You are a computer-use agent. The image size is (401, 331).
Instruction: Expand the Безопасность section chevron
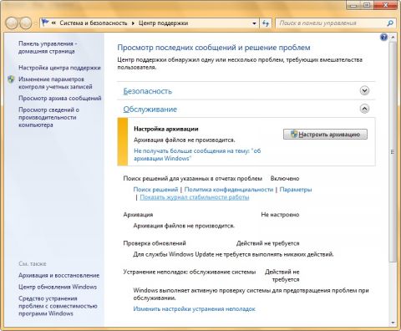click(x=364, y=90)
